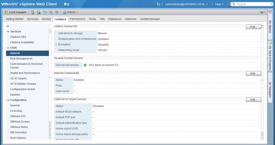Click Edit for vSAN is Turned ON

coord(254,27)
